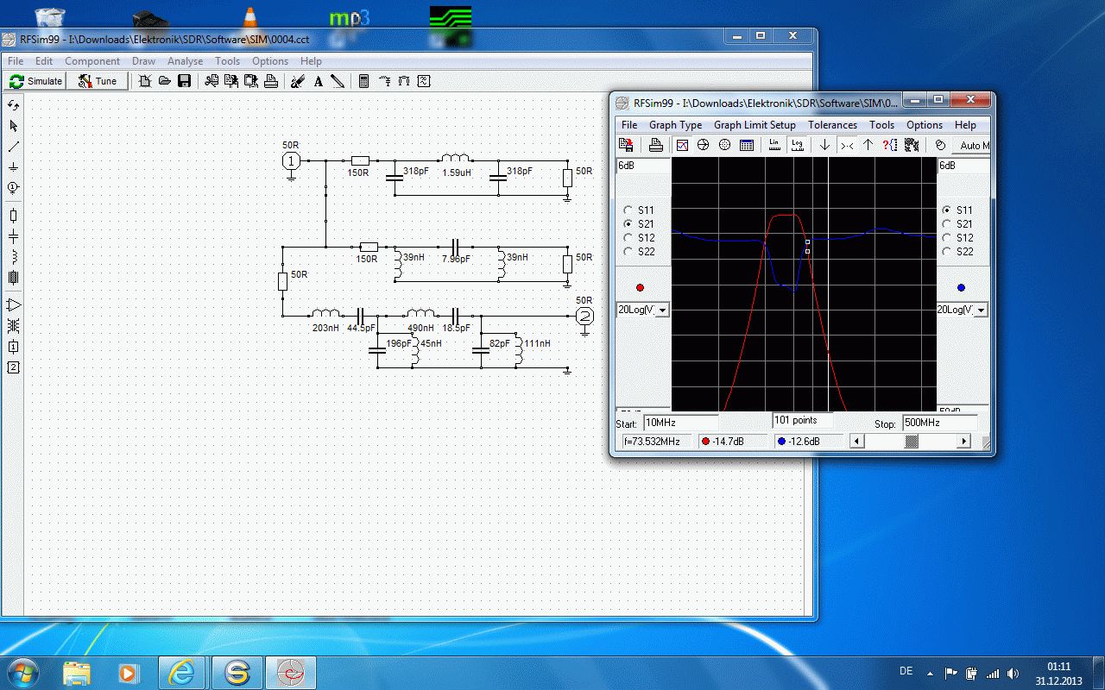1105x690 pixels.
Task: Open the Graph Limit Setup menu
Action: [x=755, y=125]
